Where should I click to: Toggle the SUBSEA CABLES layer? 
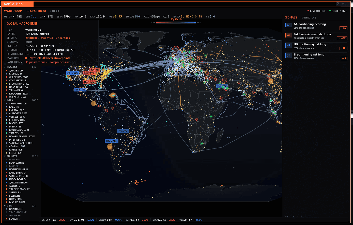click(19, 143)
